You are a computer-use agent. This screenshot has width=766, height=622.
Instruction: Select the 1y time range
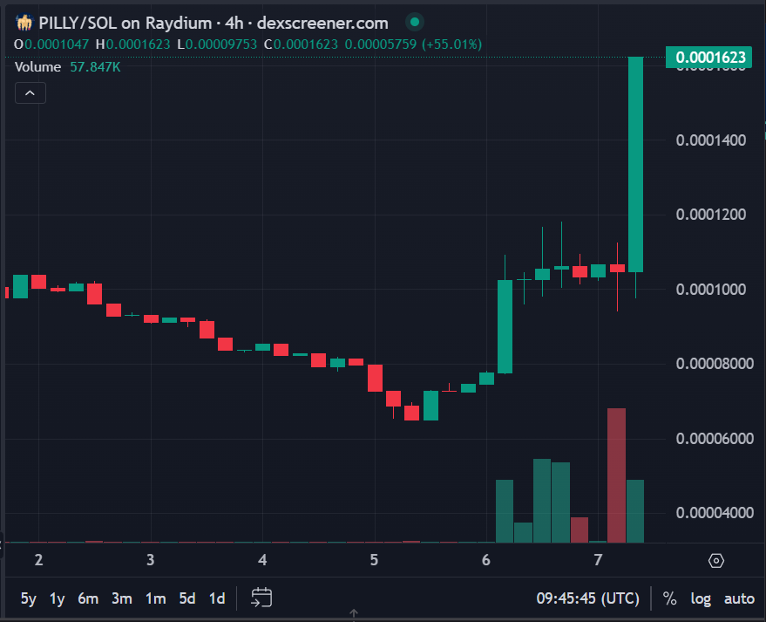[x=57, y=598]
